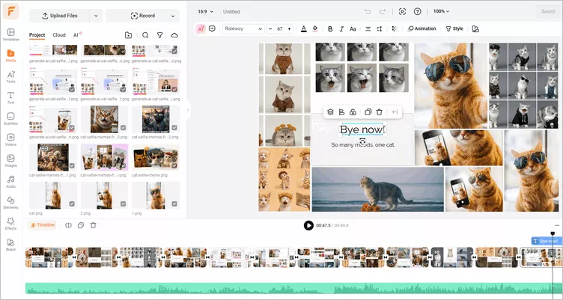563x300 pixels.
Task: Redo the last edit
Action: (382, 11)
